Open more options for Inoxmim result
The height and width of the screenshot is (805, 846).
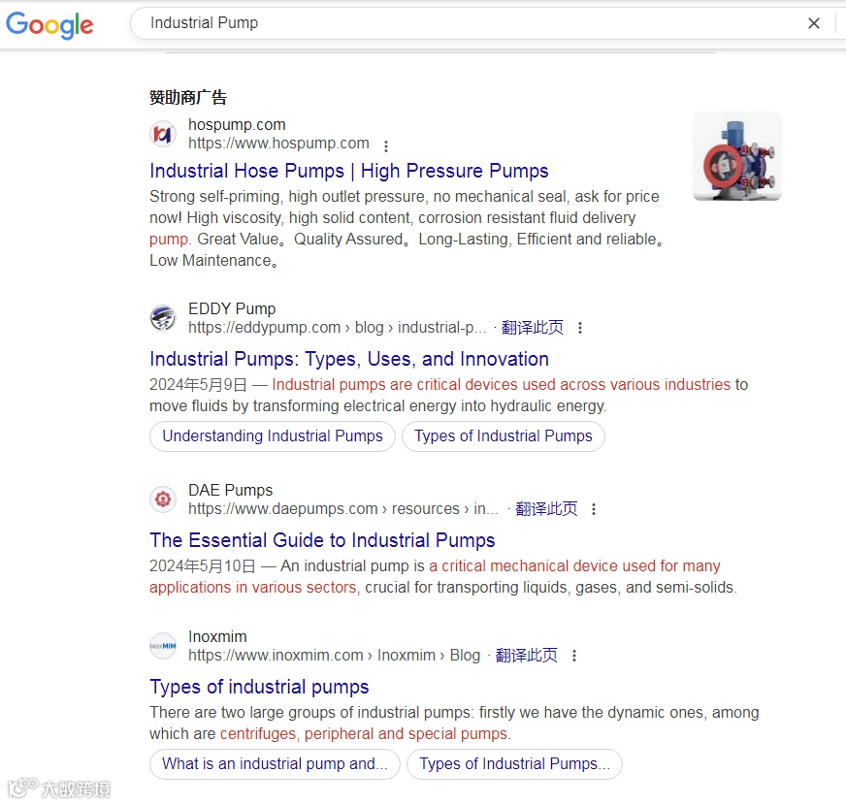pos(574,656)
